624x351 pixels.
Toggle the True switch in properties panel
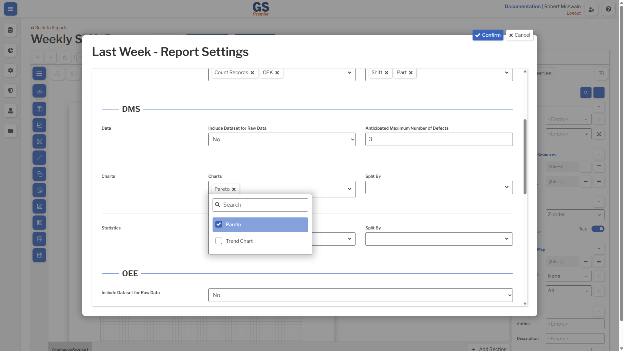click(598, 229)
